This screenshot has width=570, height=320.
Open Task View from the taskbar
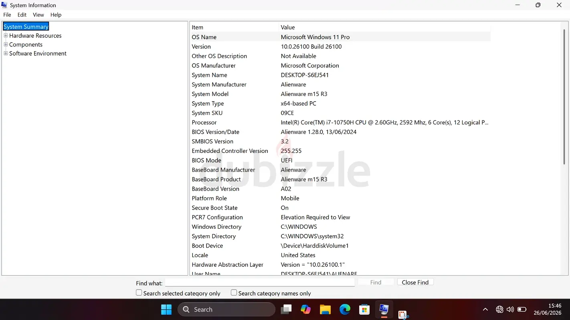[x=286, y=309]
